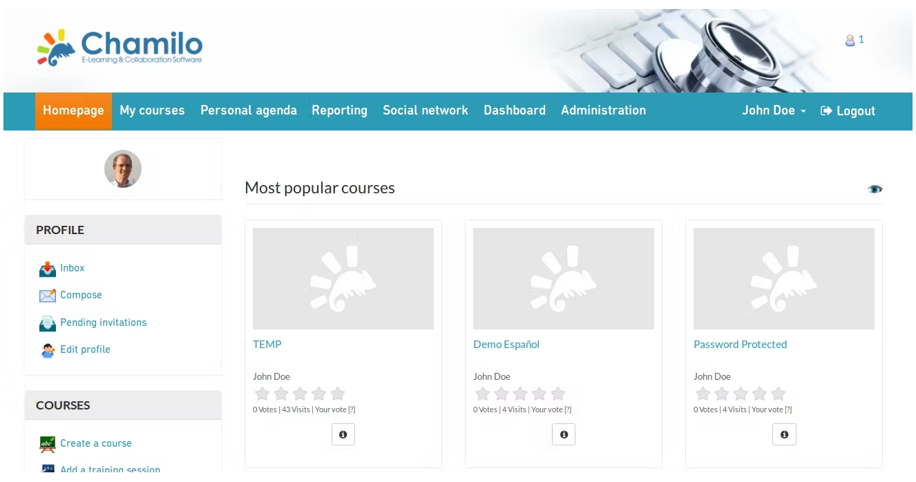Click the Create a course icon

(x=47, y=444)
